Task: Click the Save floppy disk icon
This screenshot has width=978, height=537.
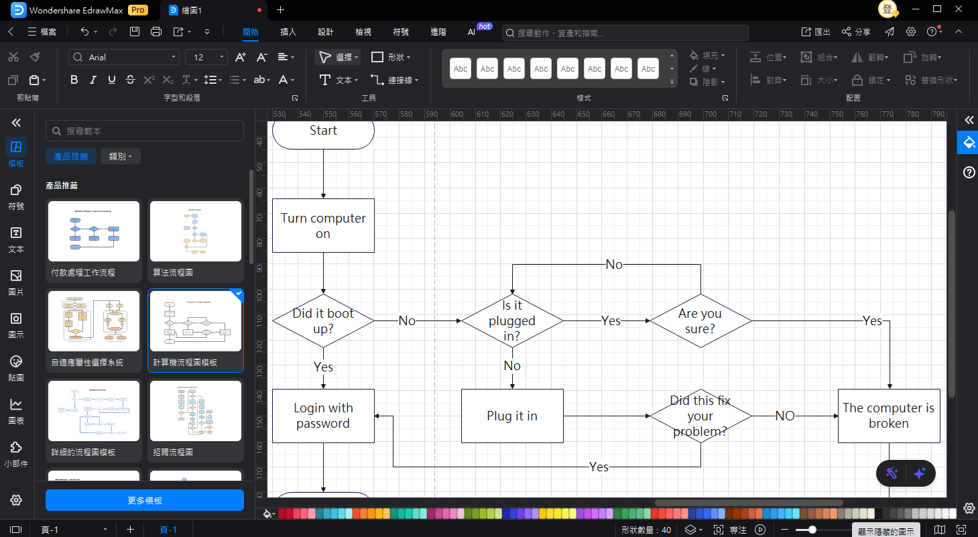Action: [135, 32]
